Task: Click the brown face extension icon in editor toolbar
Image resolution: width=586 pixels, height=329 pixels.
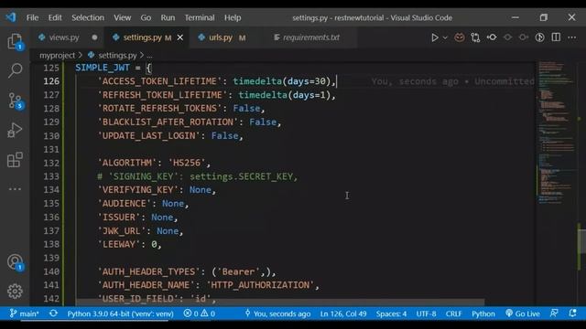Action: point(460,37)
